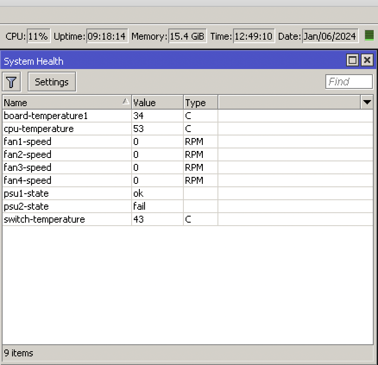Click the green traffic indicator in the top bar
Screen dimensions: 378x365
pyautogui.click(x=369, y=36)
